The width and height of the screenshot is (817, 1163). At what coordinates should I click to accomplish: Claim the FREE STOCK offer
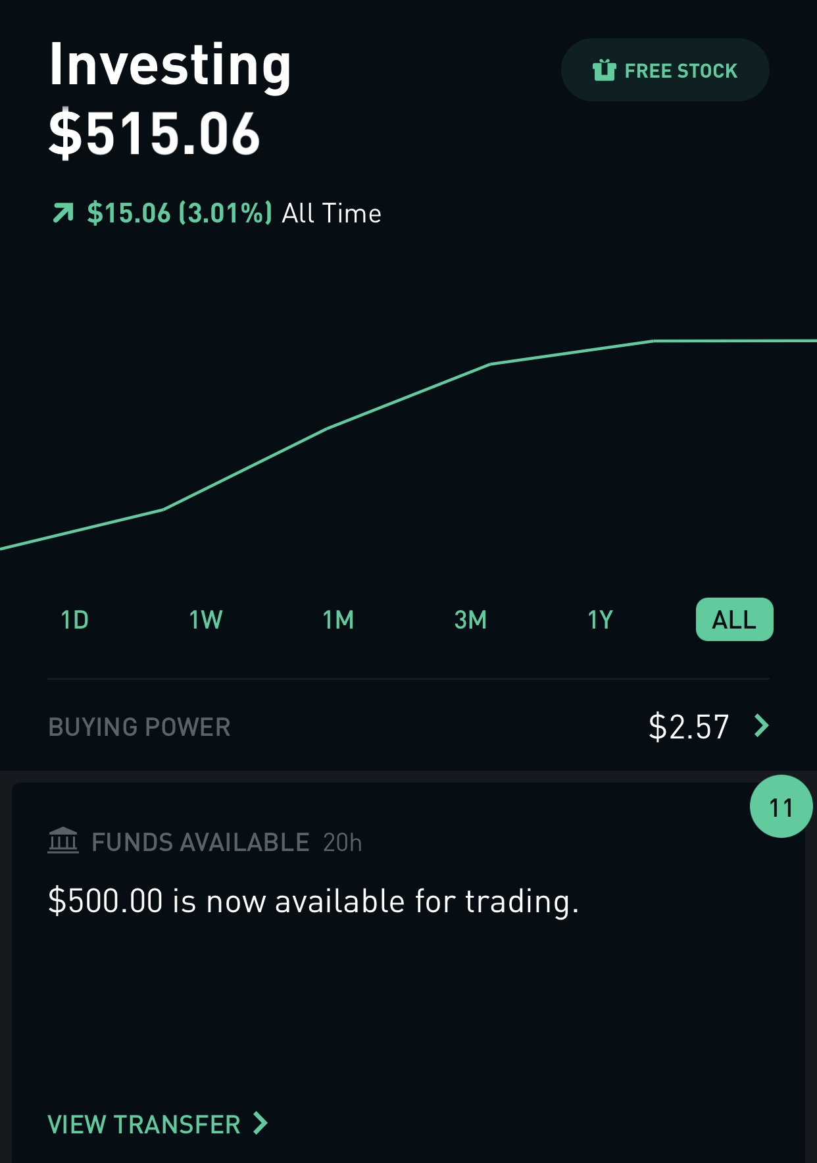tap(680, 70)
